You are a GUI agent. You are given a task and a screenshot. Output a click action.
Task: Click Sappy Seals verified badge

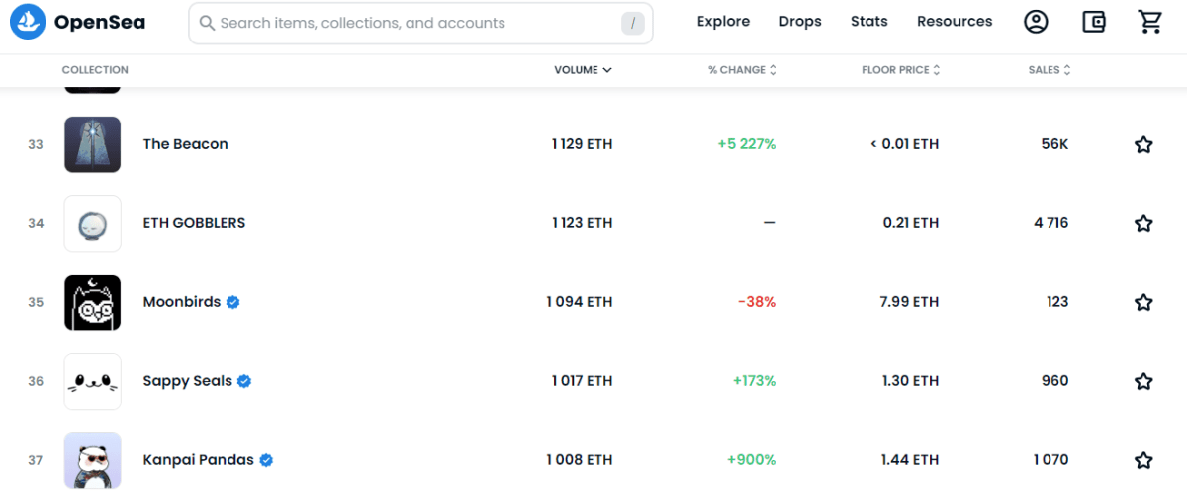tap(244, 381)
